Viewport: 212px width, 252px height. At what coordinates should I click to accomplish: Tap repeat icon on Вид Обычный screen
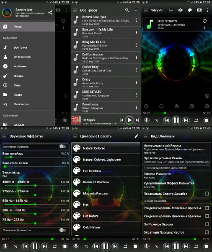click(196, 246)
